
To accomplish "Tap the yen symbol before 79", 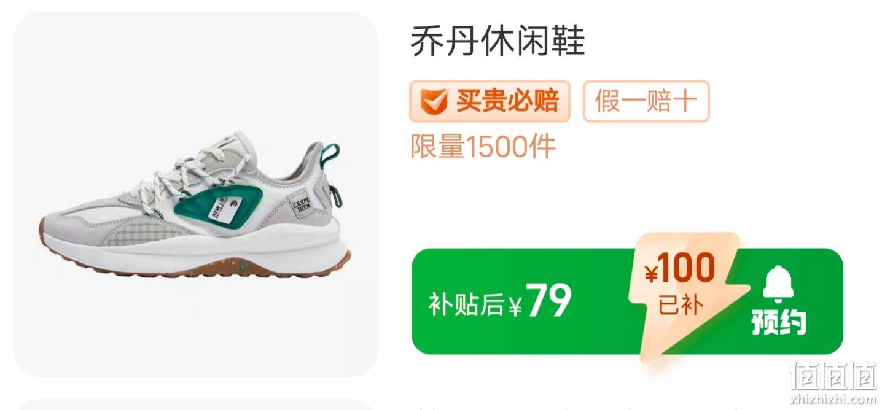I will coord(515,306).
